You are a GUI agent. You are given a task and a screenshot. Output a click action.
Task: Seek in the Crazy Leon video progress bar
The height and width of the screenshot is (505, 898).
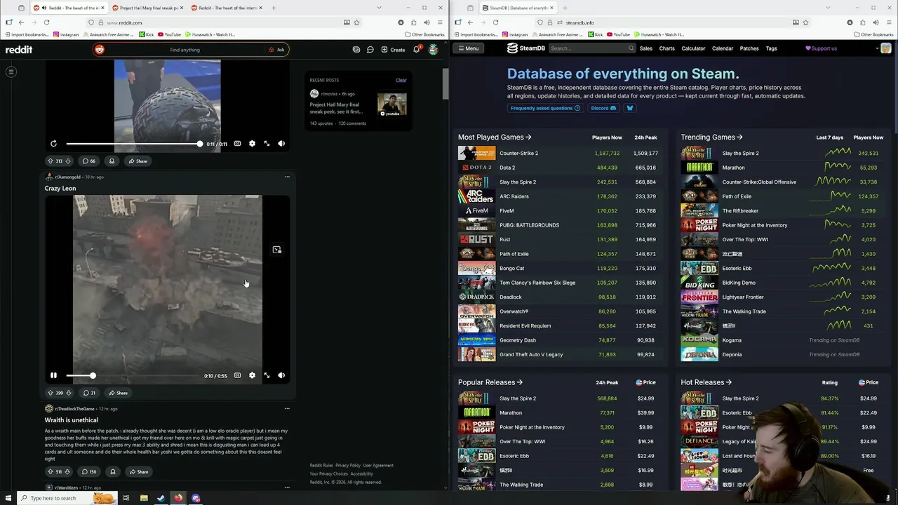133,376
